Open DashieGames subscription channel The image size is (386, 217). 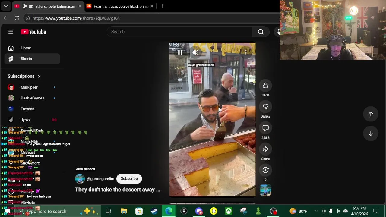coord(32,98)
